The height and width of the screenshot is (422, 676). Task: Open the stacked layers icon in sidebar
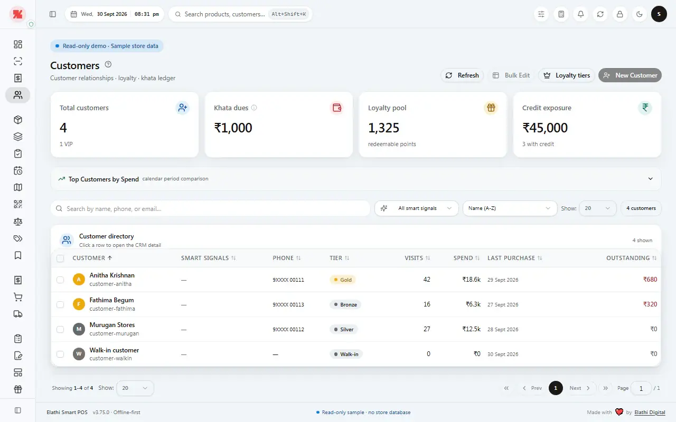[18, 137]
